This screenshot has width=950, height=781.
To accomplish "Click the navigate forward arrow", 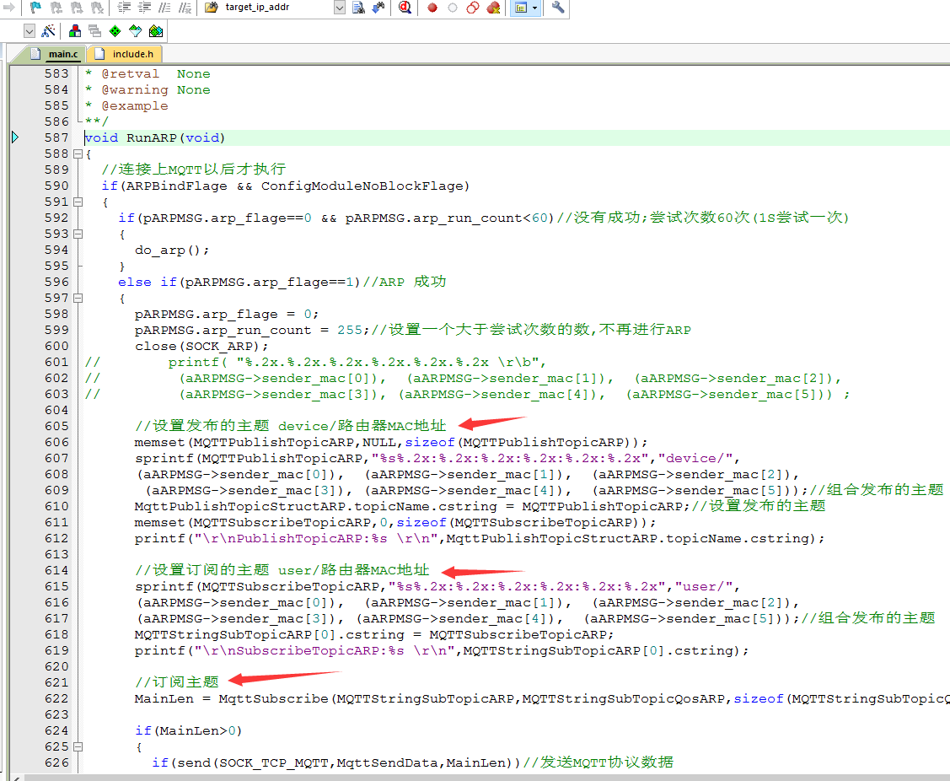I will tap(9, 8).
